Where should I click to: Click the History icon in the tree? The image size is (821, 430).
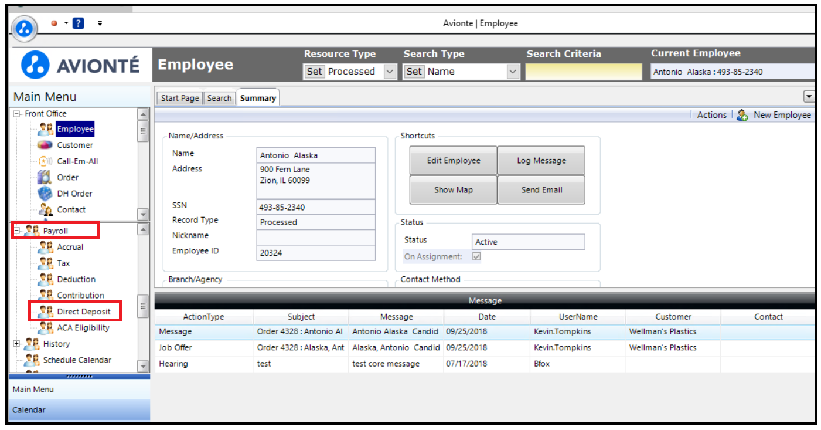click(x=32, y=344)
